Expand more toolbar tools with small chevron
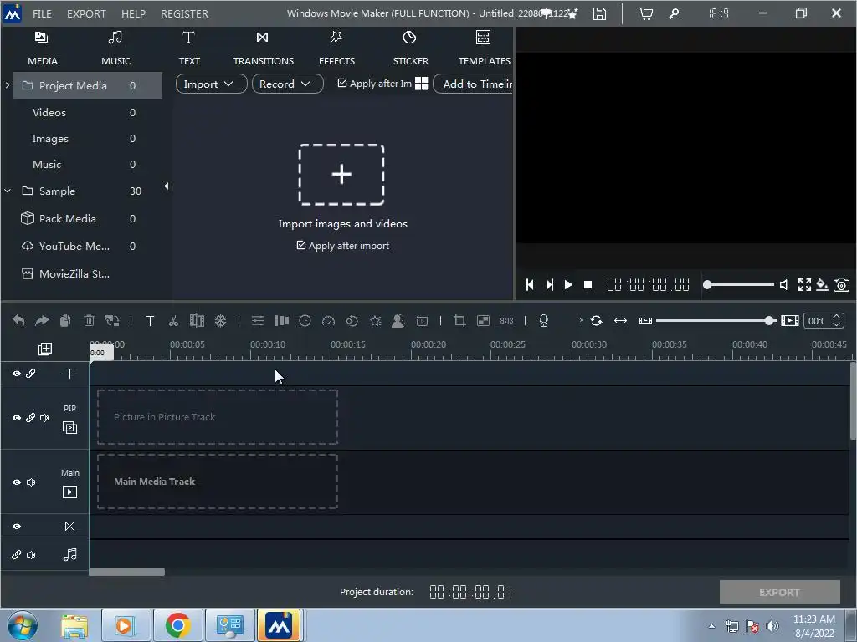857x642 pixels. (x=581, y=320)
